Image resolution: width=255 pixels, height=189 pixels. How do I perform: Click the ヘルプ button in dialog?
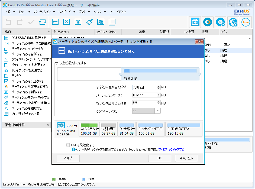pos(68,158)
